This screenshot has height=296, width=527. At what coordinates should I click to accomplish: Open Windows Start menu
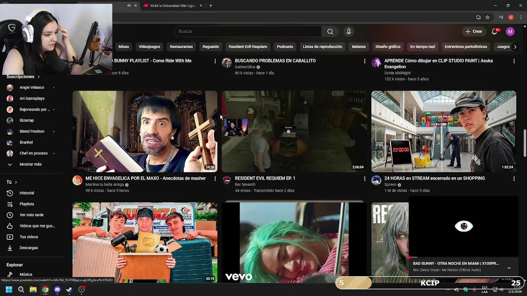[x=9, y=290]
